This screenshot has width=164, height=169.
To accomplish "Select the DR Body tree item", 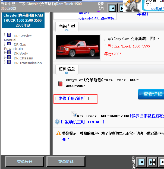I will pyautogui.click(x=21, y=53).
